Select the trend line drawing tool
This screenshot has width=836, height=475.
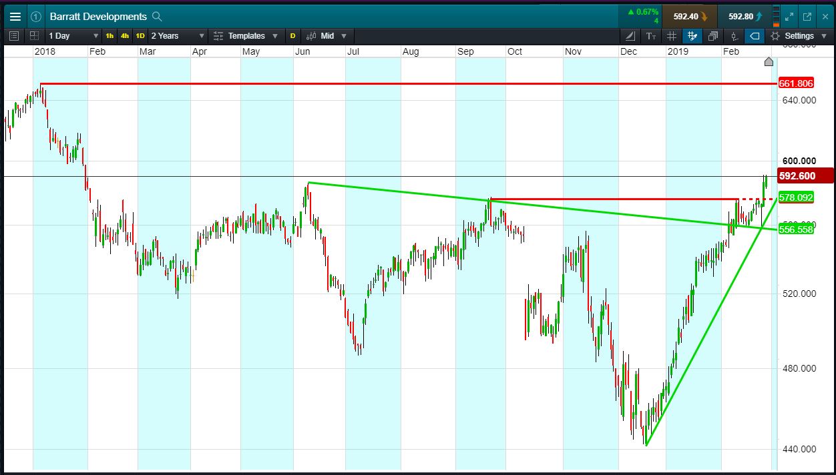coord(631,36)
